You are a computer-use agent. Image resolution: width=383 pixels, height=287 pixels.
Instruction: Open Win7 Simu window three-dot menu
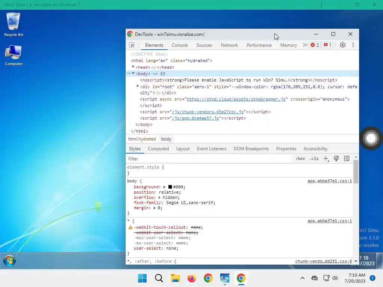[x=321, y=5]
